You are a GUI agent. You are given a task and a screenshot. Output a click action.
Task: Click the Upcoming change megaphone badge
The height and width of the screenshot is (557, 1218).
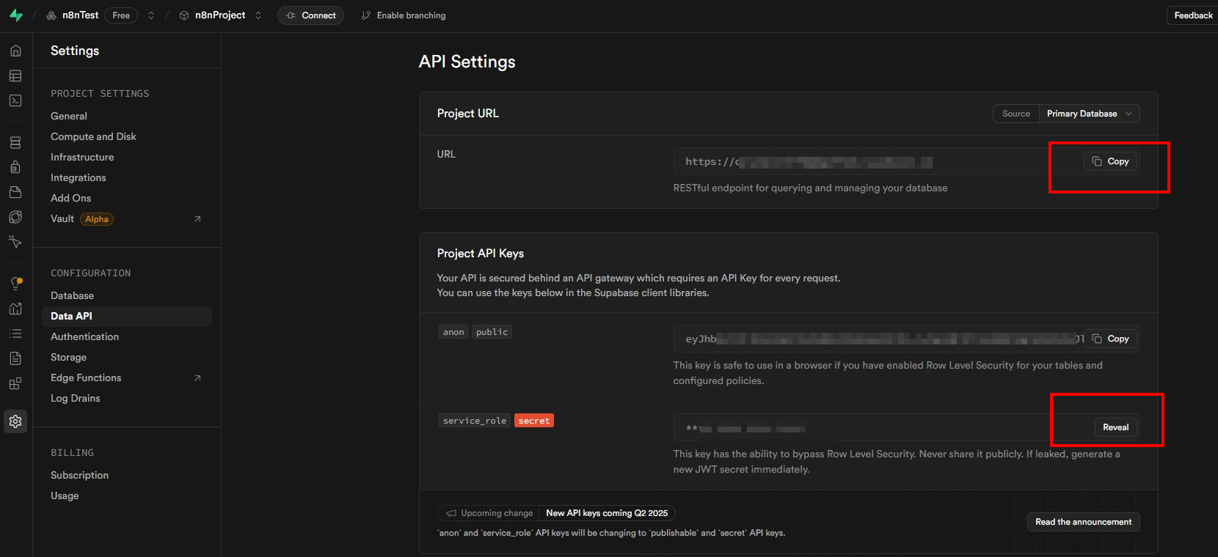[x=489, y=513]
